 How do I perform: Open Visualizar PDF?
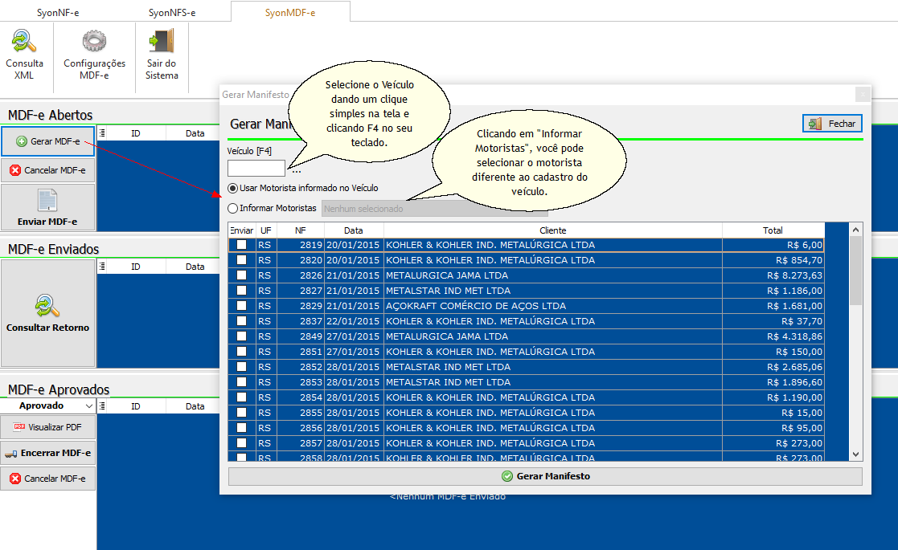coord(48,427)
